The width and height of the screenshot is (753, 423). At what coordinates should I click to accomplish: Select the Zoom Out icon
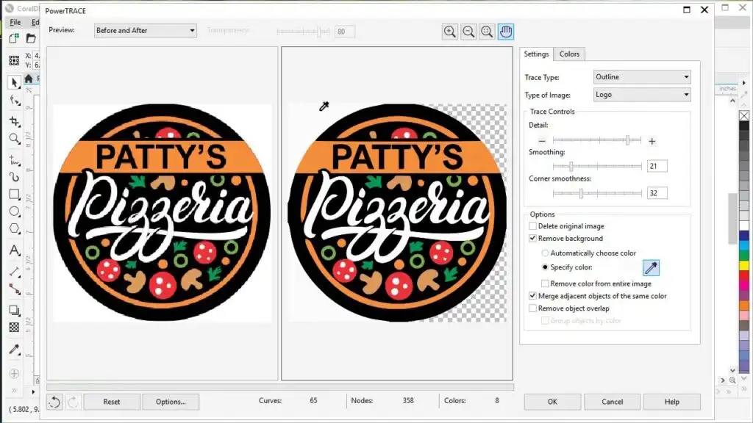pos(468,31)
